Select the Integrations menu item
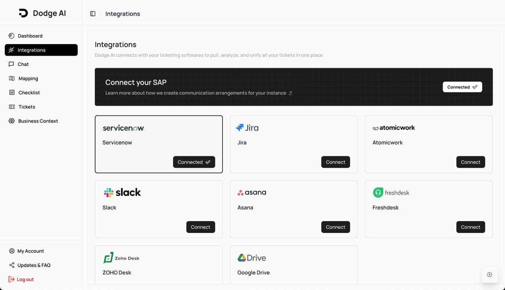The width and height of the screenshot is (505, 290). click(32, 50)
